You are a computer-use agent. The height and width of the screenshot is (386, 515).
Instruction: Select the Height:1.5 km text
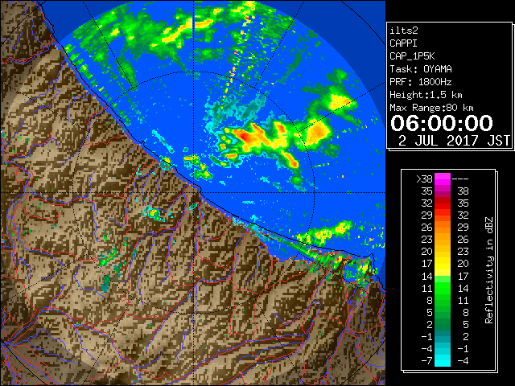coord(426,95)
